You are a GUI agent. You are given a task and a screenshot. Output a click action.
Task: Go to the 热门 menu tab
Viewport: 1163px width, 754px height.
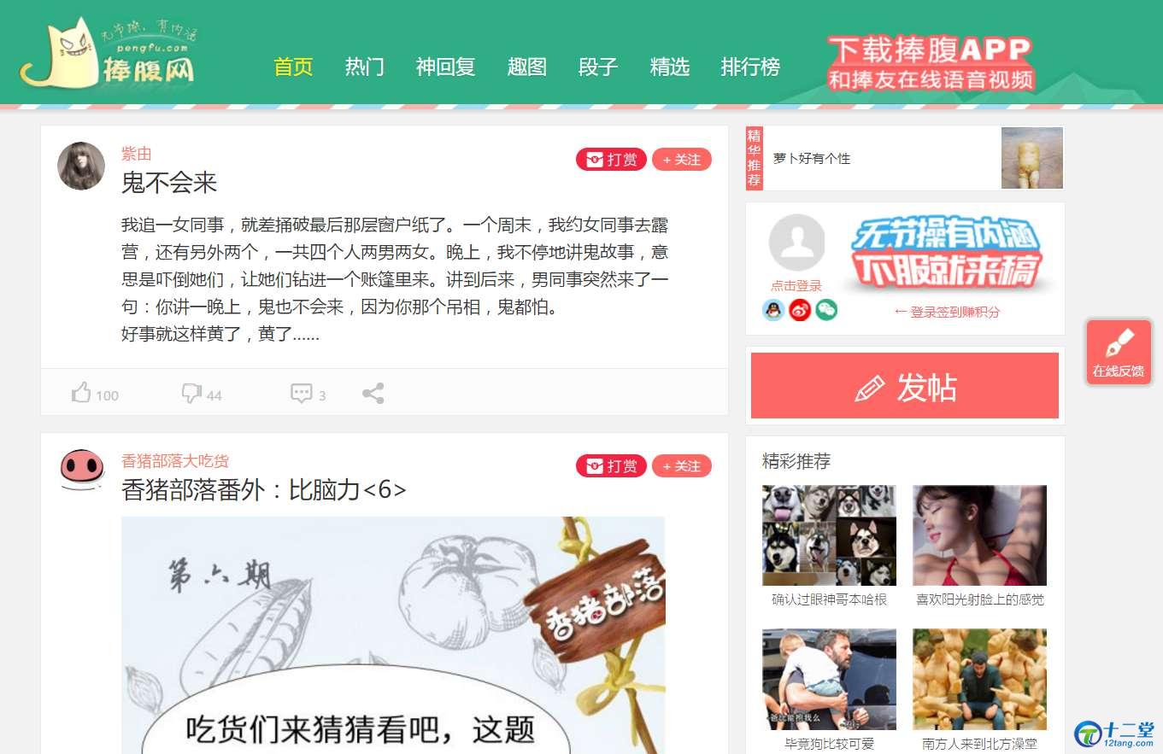point(365,67)
